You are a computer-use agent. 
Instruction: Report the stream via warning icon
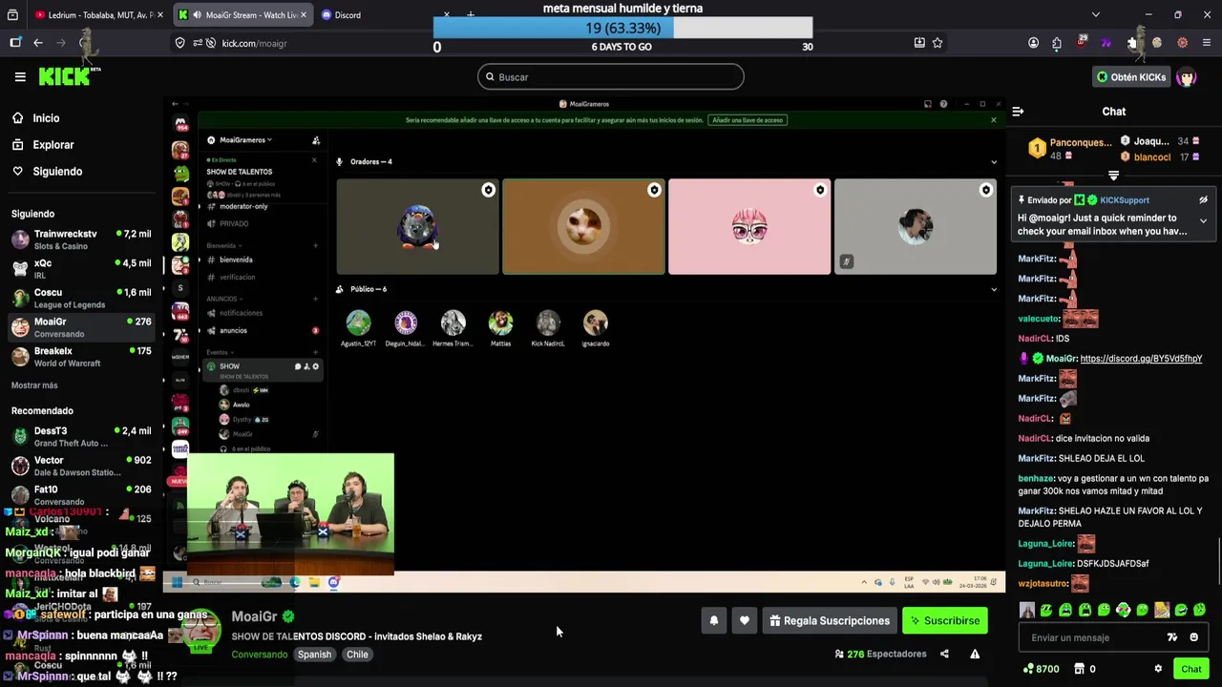(x=975, y=655)
